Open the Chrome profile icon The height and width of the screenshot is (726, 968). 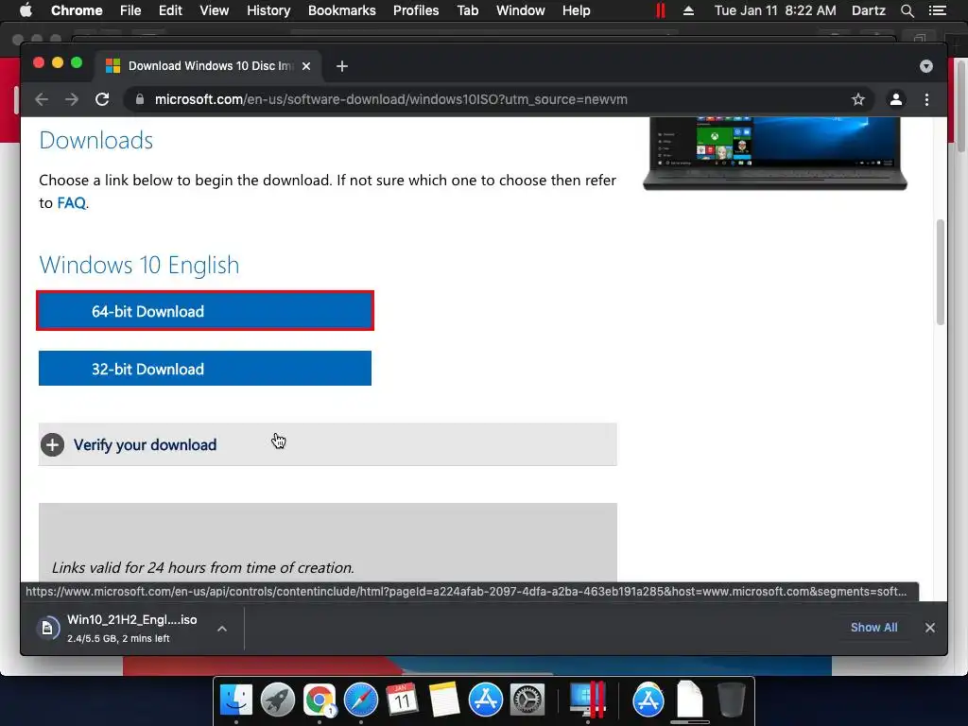pyautogui.click(x=896, y=99)
